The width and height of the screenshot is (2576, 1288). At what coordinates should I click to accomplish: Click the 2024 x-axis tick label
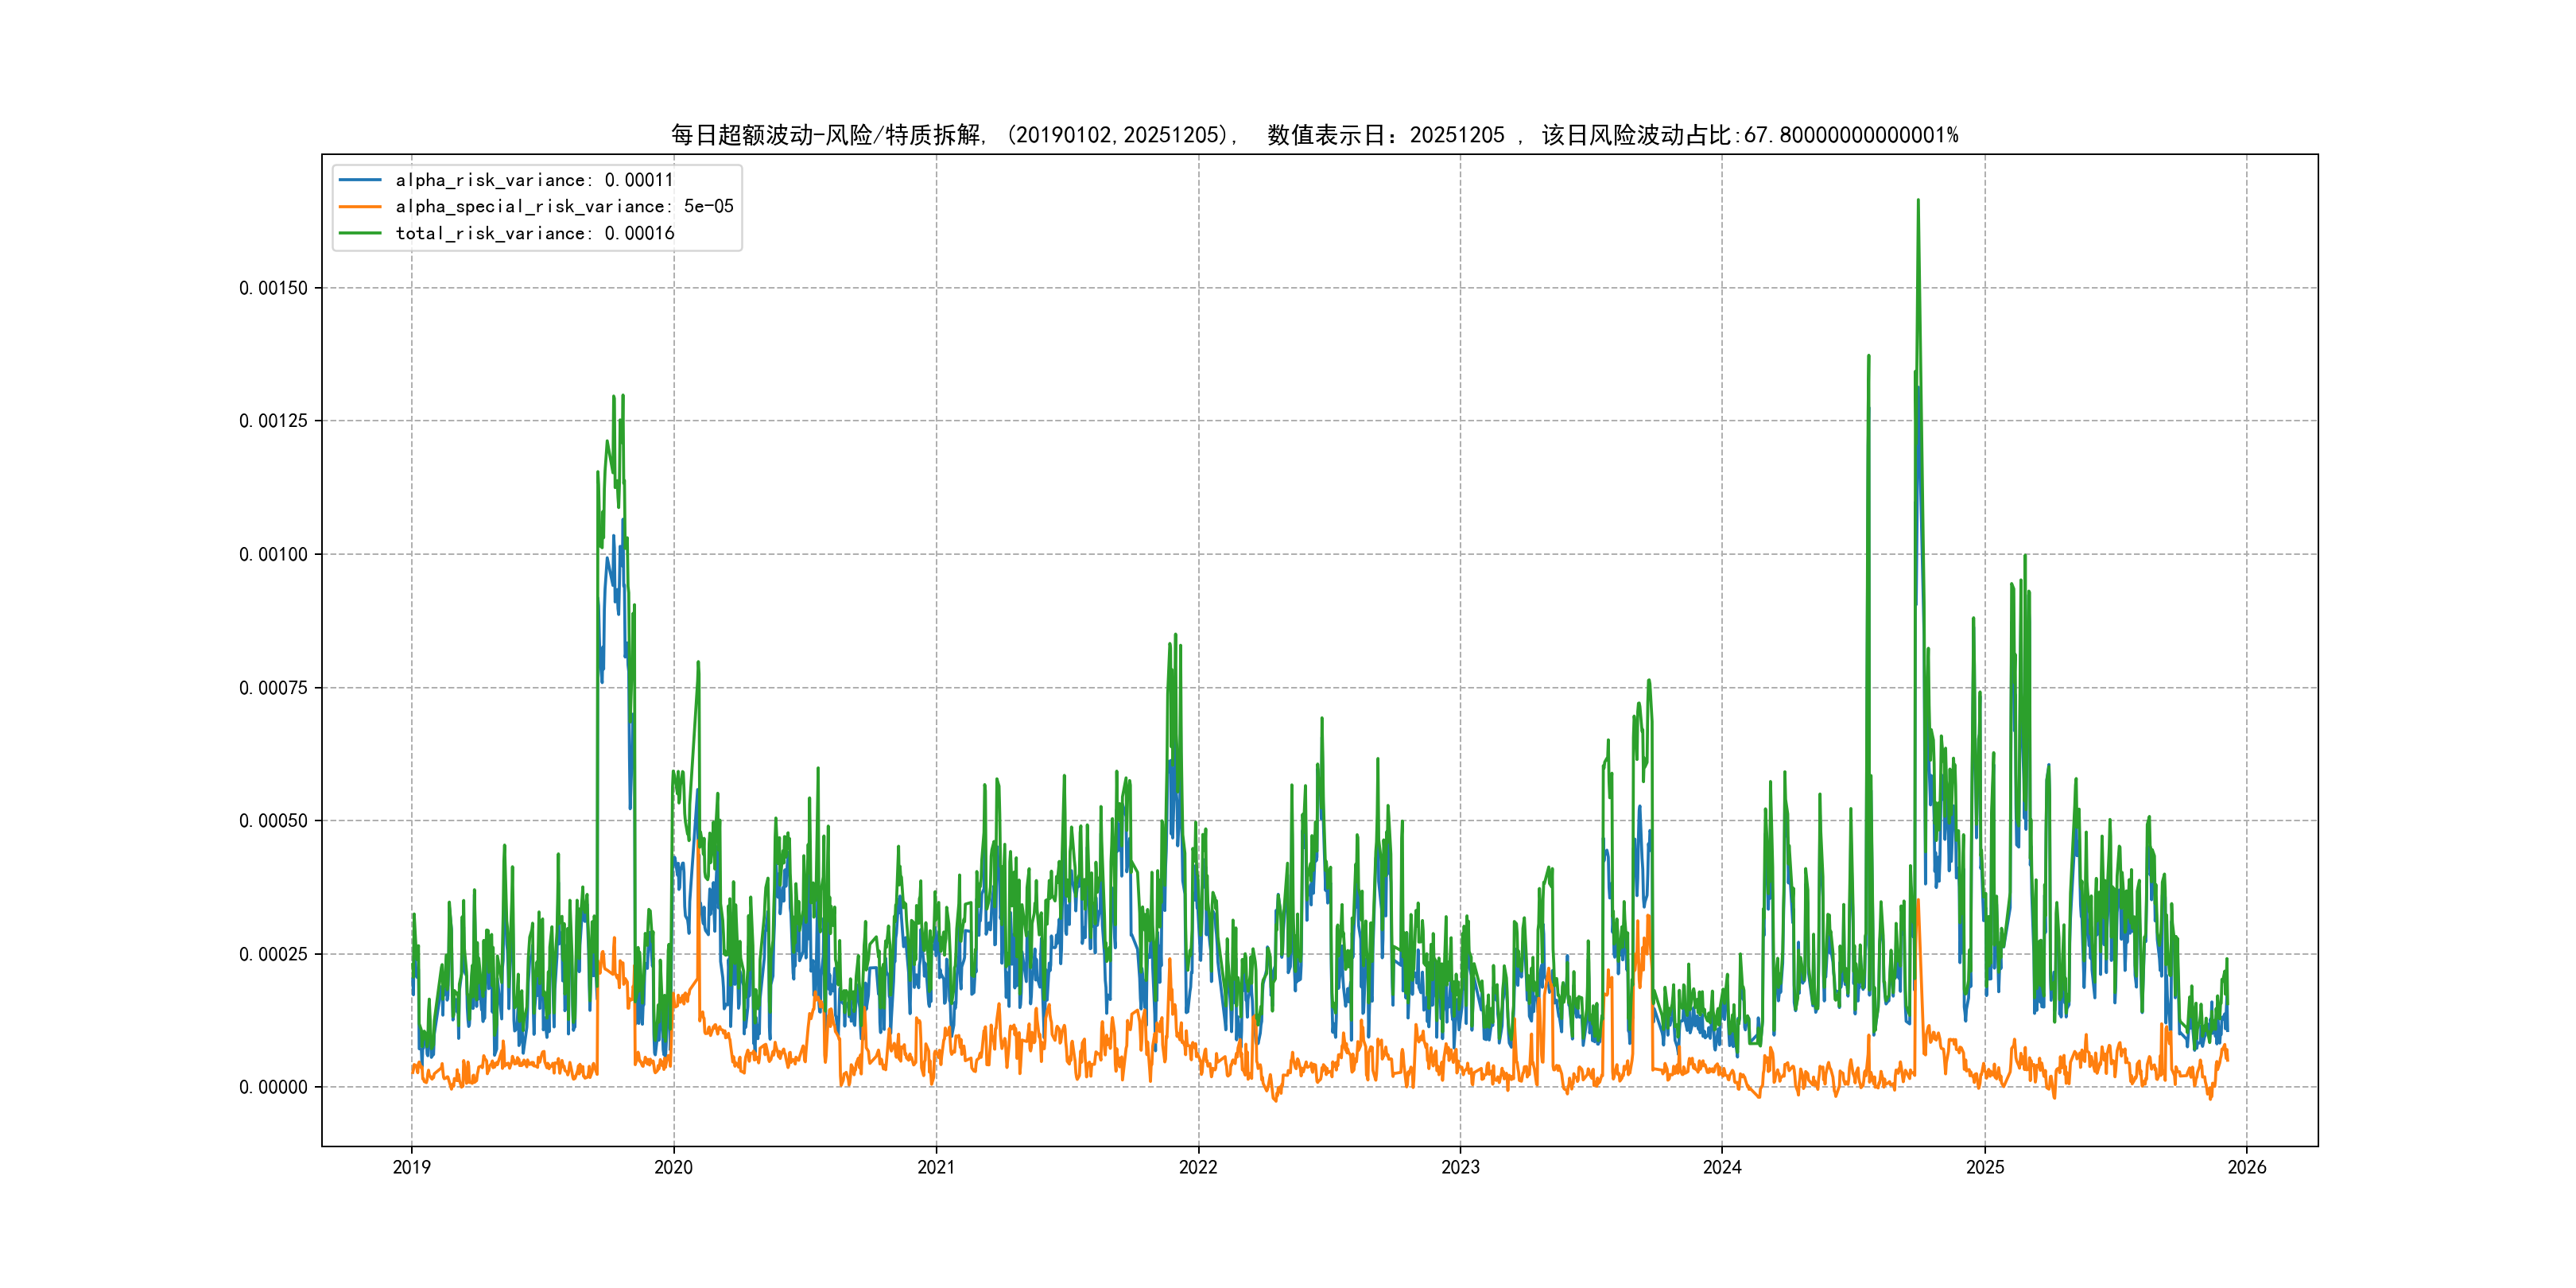pyautogui.click(x=1722, y=1167)
